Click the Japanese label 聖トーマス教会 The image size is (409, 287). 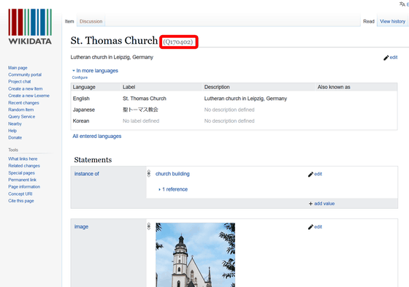click(x=140, y=110)
